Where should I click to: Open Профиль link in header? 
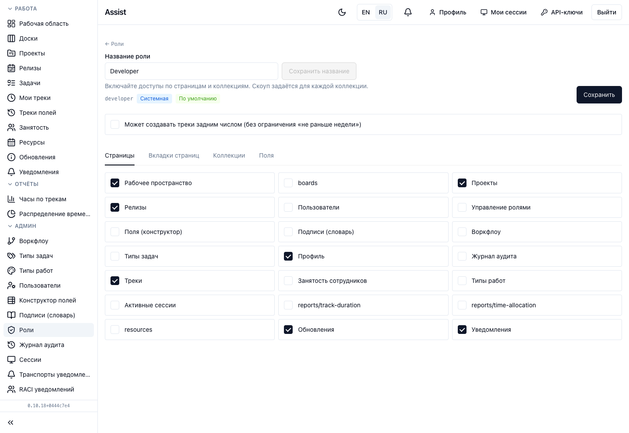pos(448,12)
